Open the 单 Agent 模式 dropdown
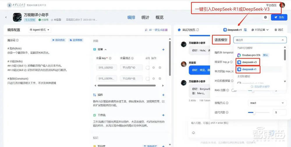 [40, 30]
